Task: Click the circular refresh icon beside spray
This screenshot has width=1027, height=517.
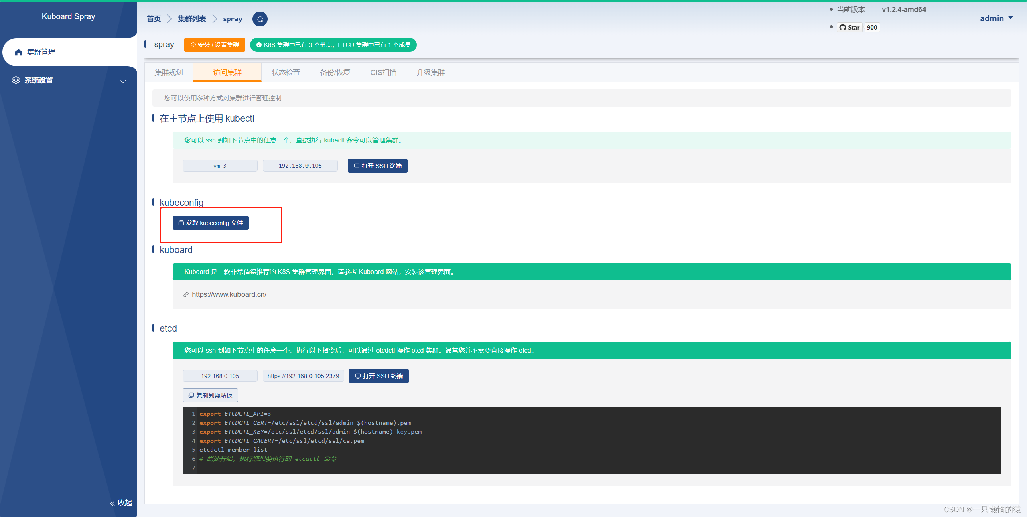Action: pyautogui.click(x=260, y=19)
